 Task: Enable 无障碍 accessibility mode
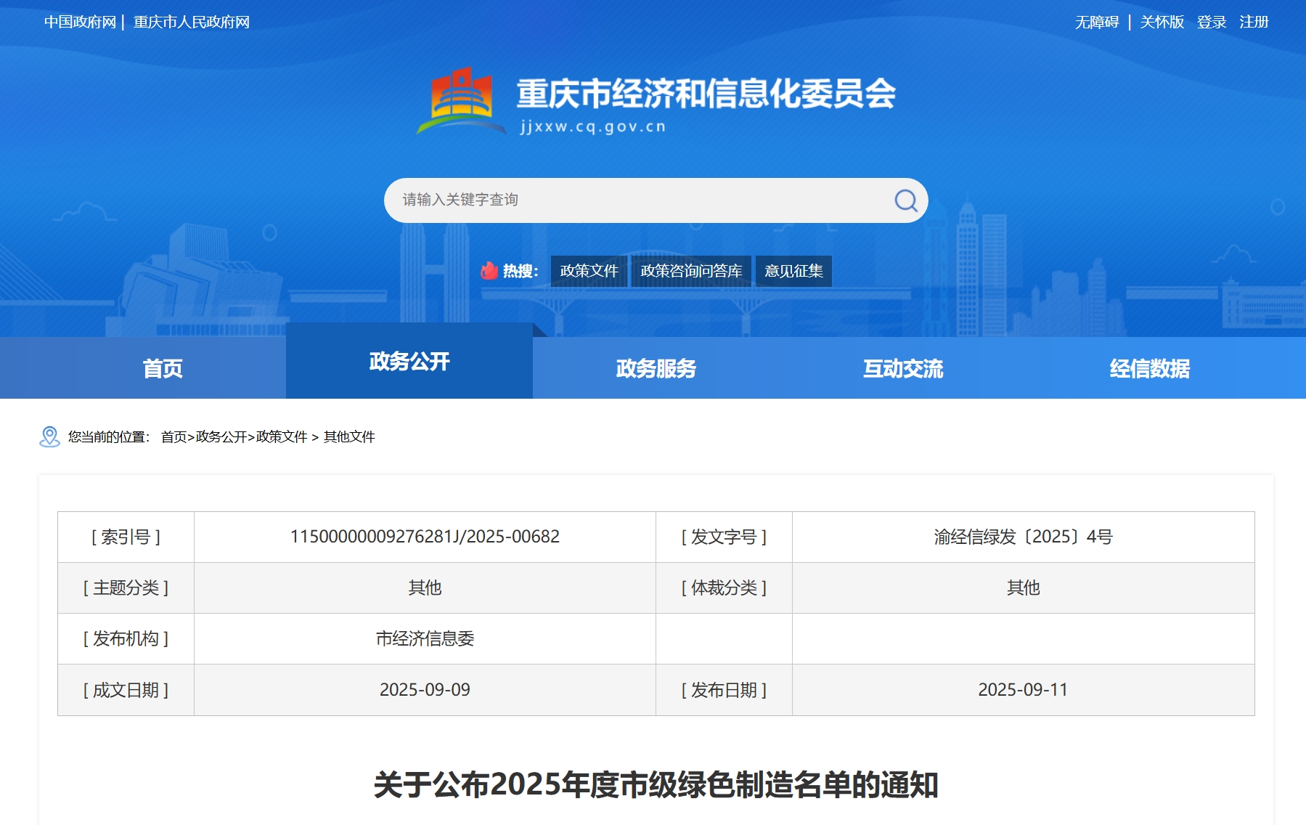coord(1097,23)
